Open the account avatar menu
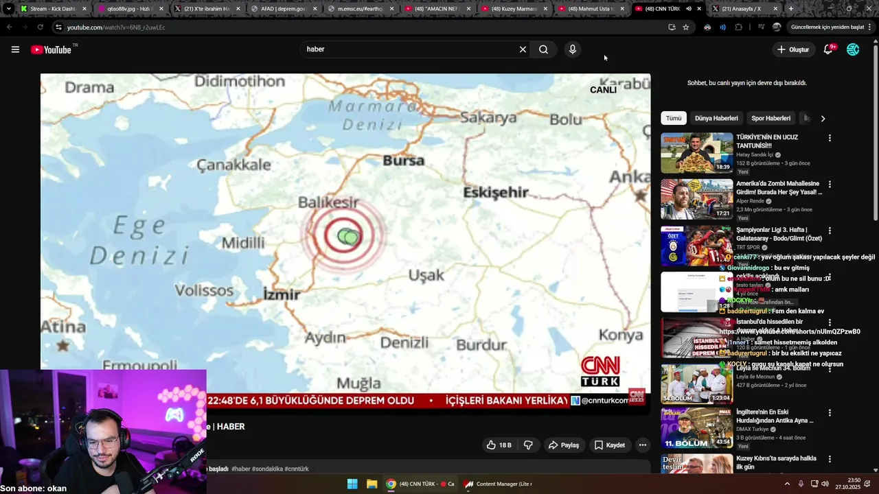Image resolution: width=879 pixels, height=494 pixels. pos(853,49)
